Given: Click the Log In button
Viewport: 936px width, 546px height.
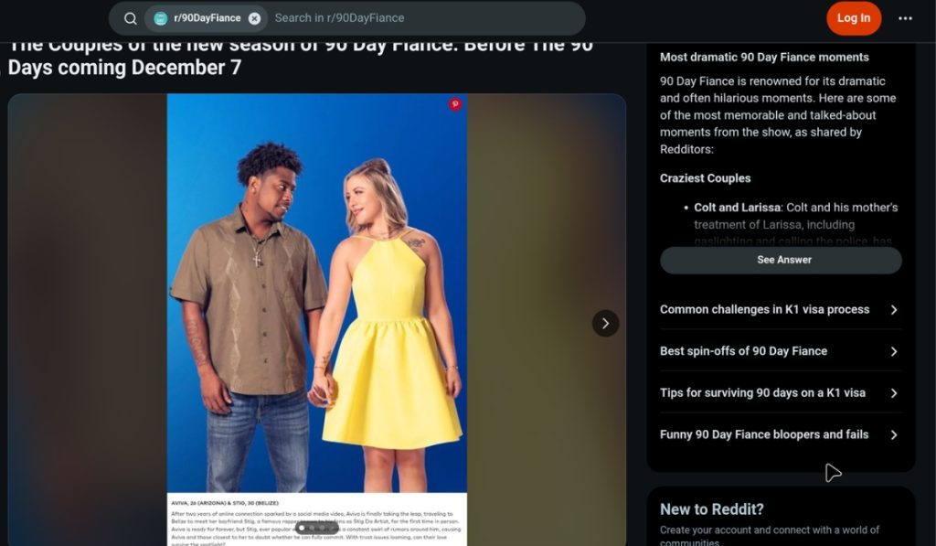Looking at the screenshot, I should point(853,18).
